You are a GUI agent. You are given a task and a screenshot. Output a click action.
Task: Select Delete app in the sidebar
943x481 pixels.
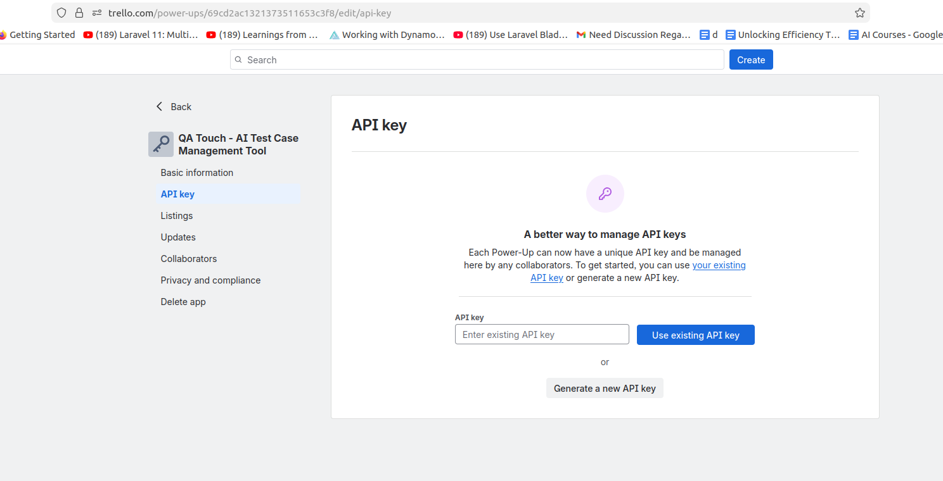coord(183,302)
